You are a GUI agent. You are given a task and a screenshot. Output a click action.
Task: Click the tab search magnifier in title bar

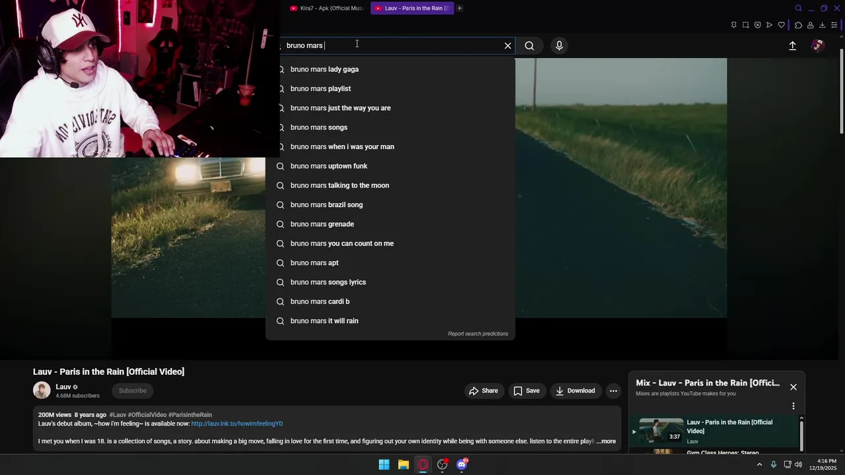[x=798, y=8]
